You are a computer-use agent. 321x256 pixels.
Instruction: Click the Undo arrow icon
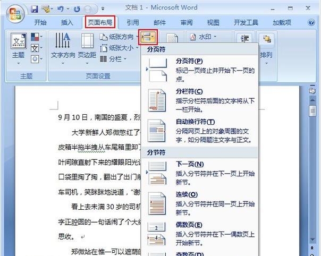coord(60,9)
